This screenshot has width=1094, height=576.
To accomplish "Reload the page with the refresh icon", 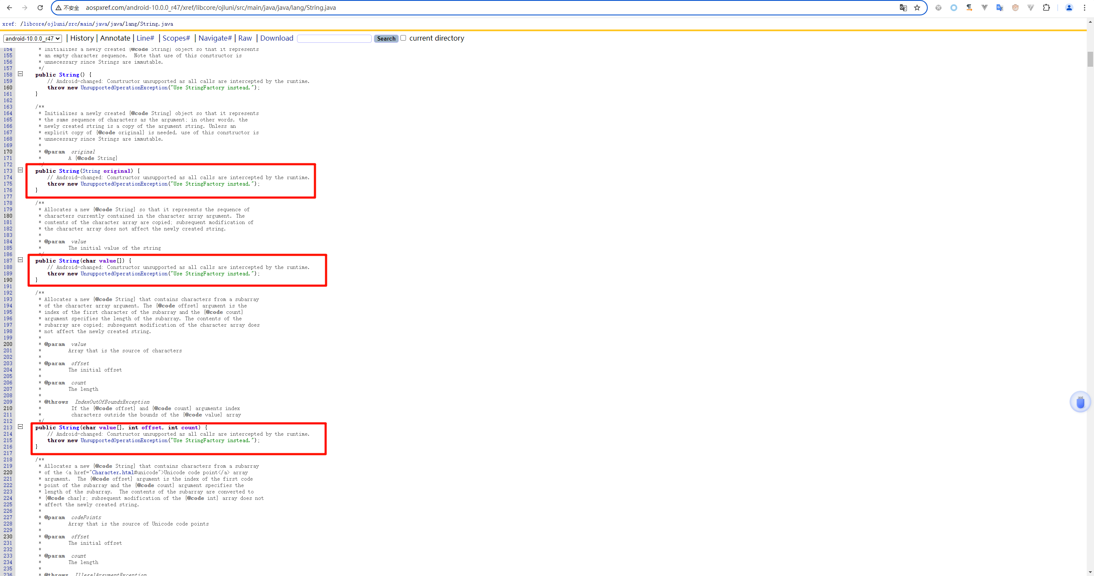I will pyautogui.click(x=40, y=8).
